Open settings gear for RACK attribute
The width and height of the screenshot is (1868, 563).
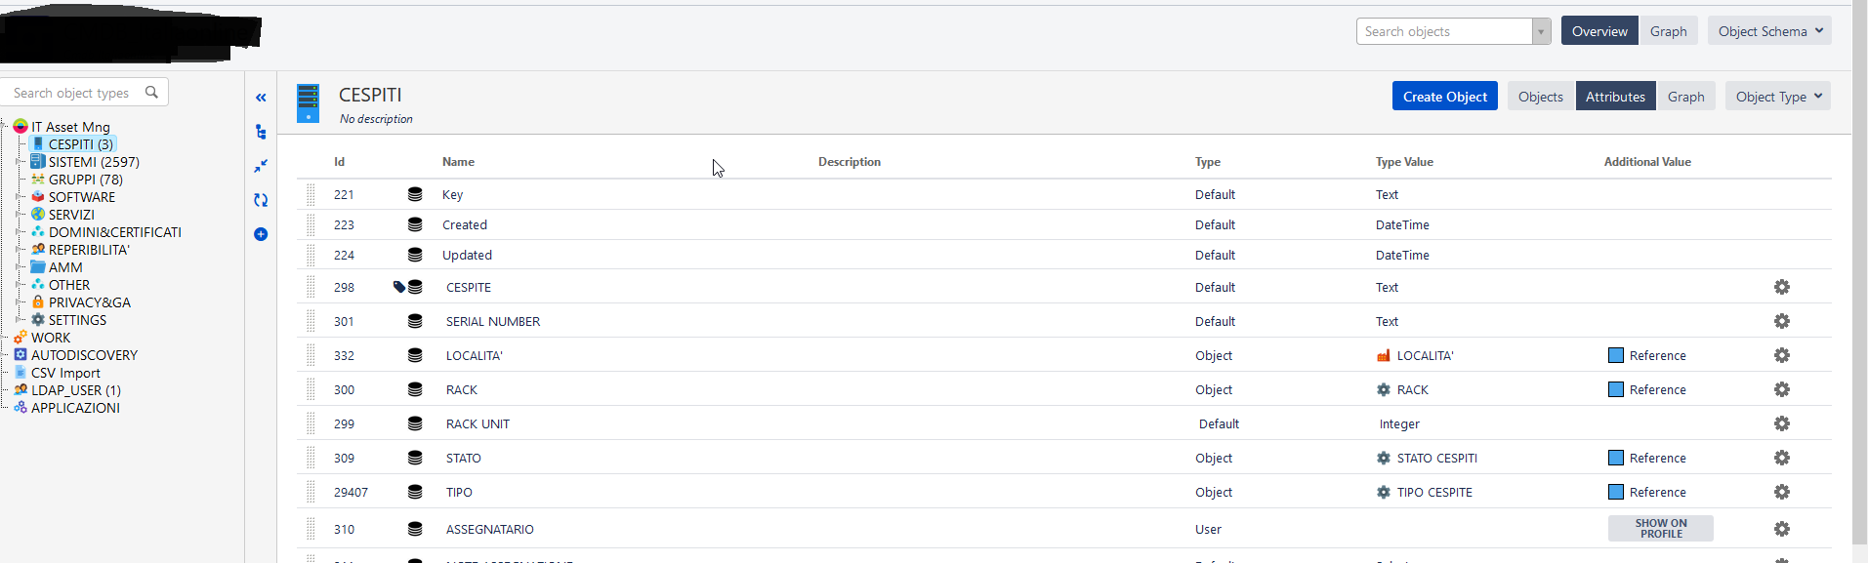point(1782,389)
